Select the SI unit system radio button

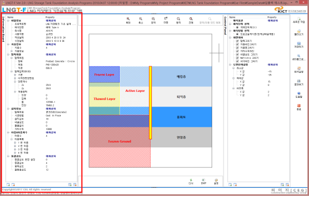[237, 27]
